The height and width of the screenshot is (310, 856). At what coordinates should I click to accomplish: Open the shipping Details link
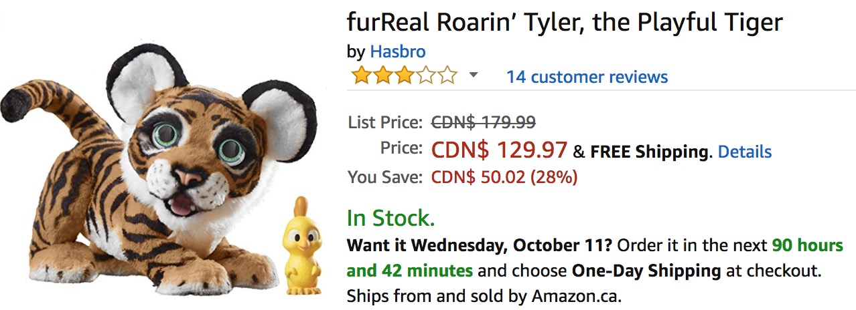[x=744, y=152]
